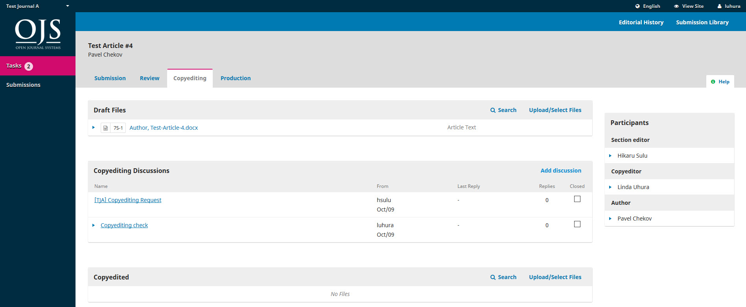Click the OJS logo in sidebar
746x307 pixels.
tap(38, 34)
